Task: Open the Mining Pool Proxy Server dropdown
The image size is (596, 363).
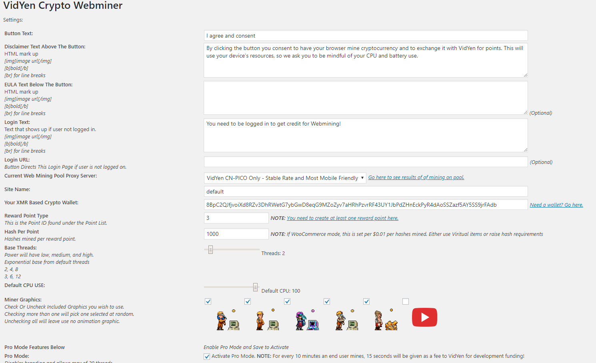Action: [x=285, y=178]
